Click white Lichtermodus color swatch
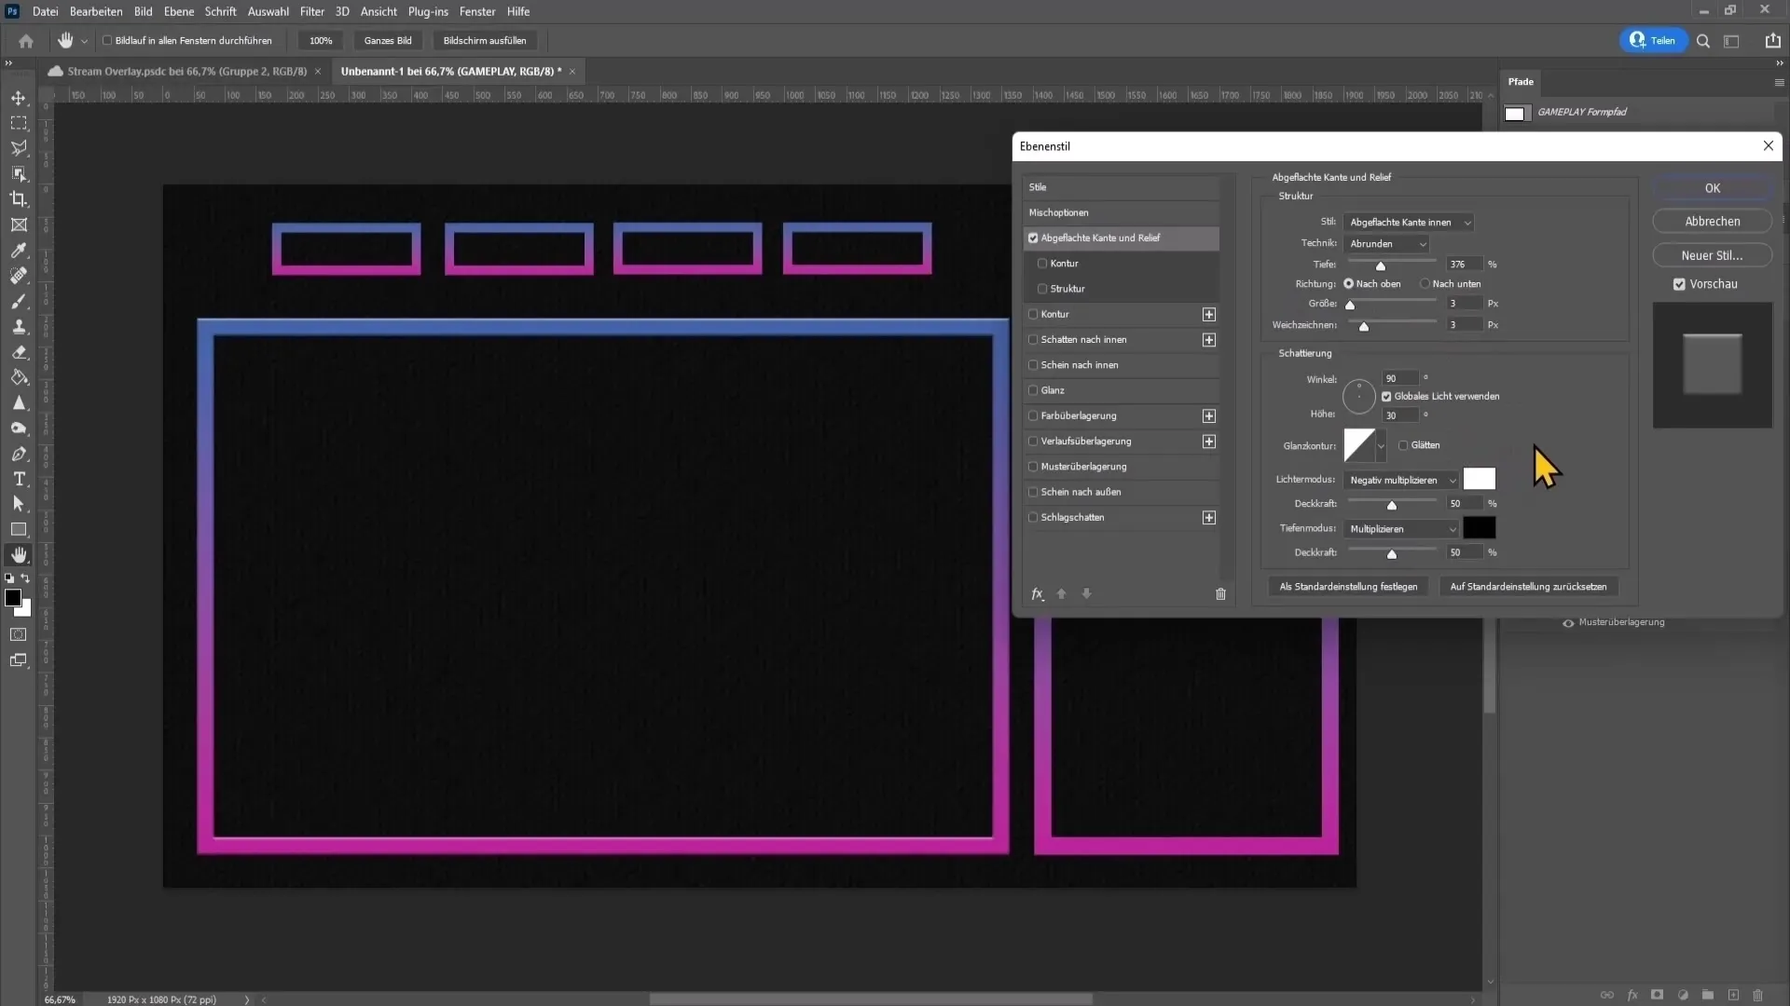This screenshot has width=1790, height=1006. point(1480,480)
